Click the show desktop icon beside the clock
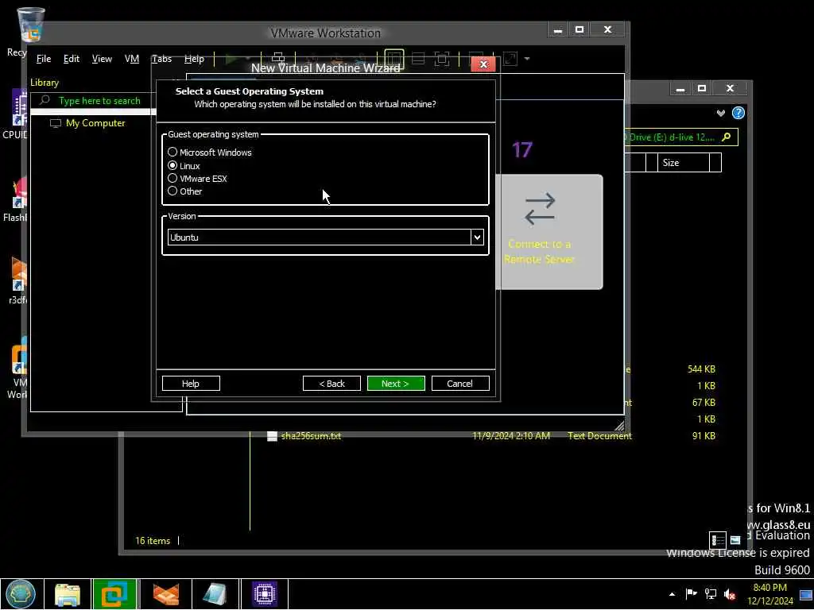The image size is (814, 610). click(806, 594)
